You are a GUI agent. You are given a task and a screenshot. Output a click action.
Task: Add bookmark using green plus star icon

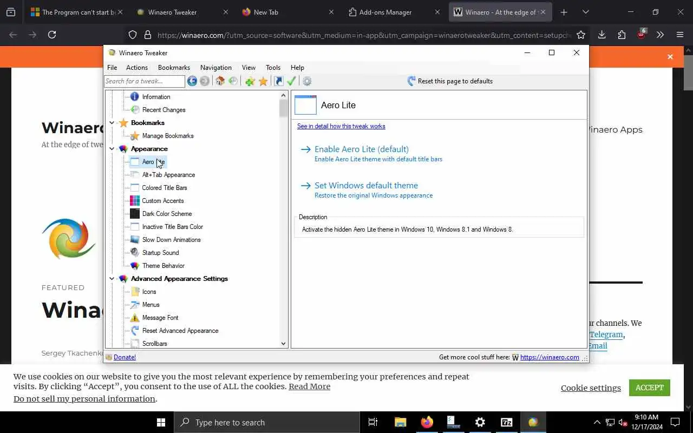(250, 81)
